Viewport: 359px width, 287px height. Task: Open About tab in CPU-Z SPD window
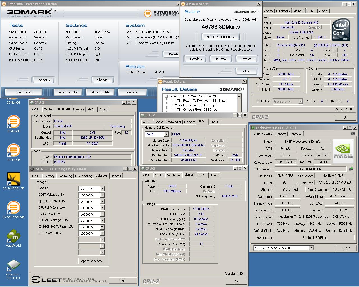[x=214, y=122]
